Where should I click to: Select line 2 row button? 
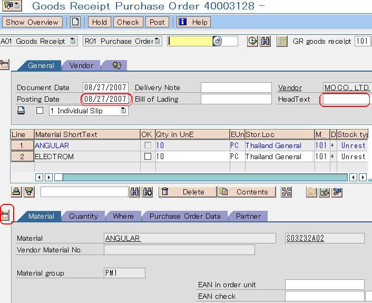[x=22, y=157]
